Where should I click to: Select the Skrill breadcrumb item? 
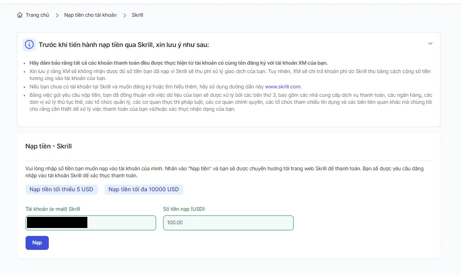[x=137, y=15]
